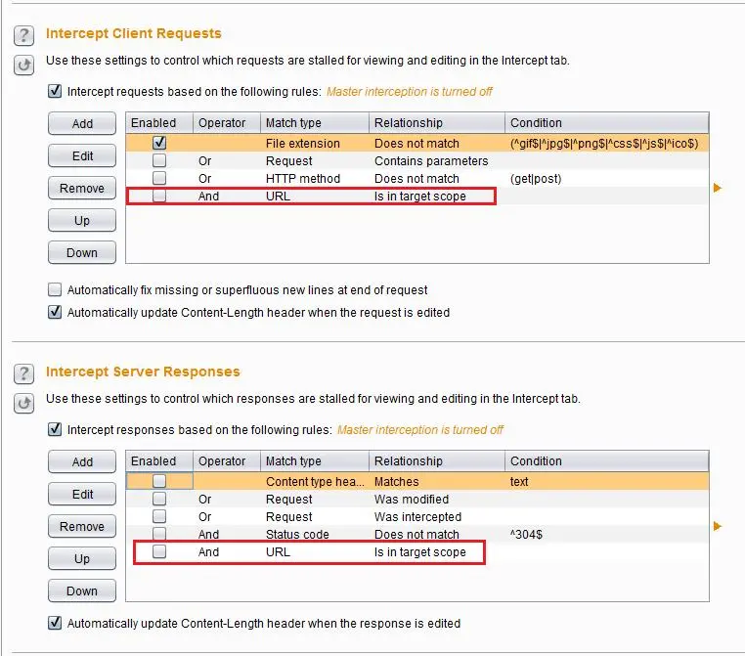Select 'Is in target scope' in server responses table
The width and height of the screenshot is (745, 656).
(437, 552)
